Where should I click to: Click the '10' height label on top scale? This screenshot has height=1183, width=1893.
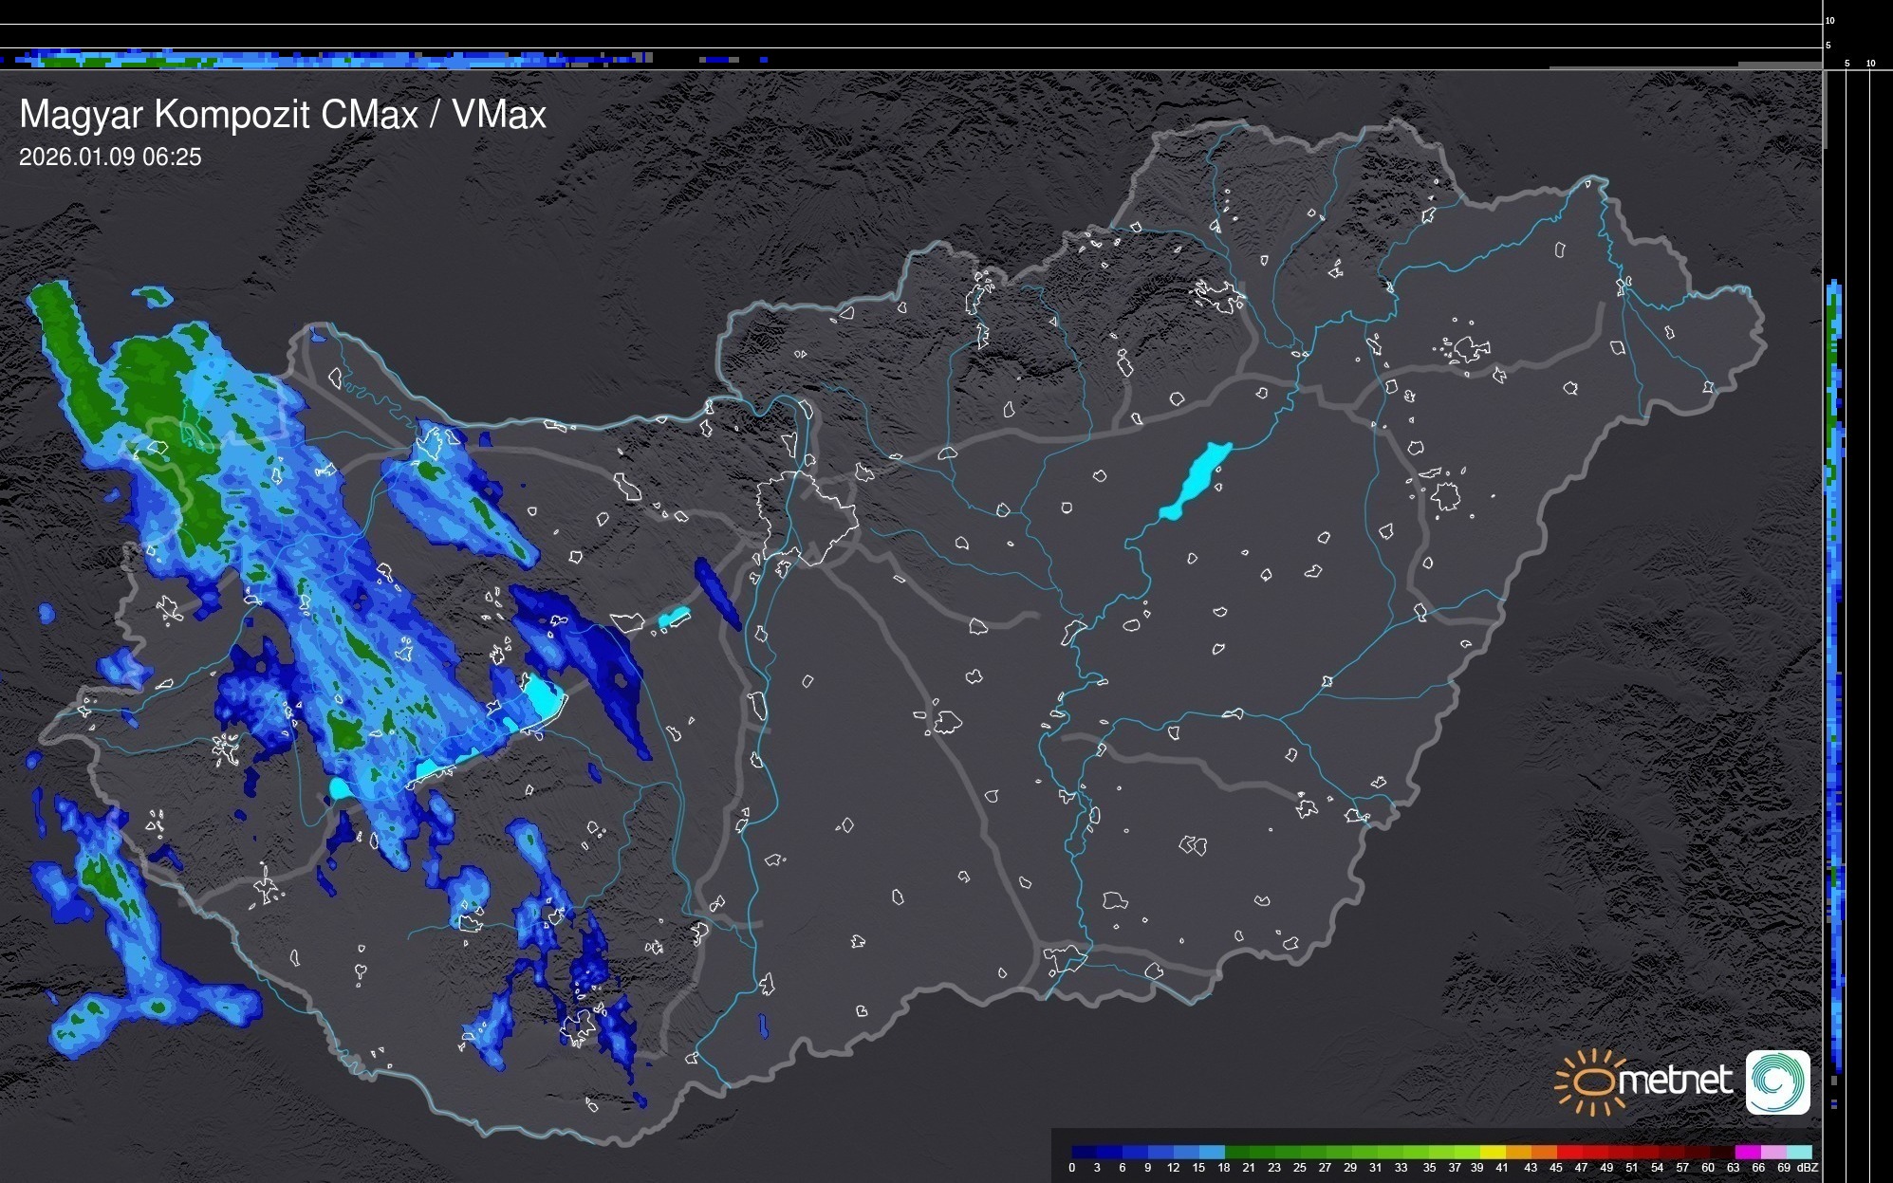click(x=1829, y=20)
